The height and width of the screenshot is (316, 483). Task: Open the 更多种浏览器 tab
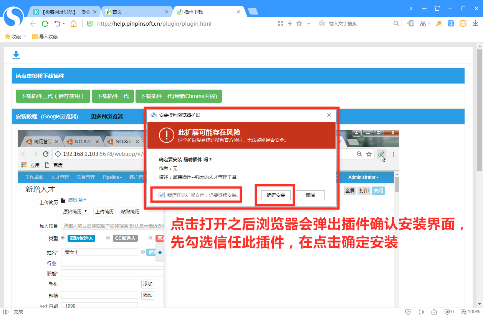(x=107, y=116)
